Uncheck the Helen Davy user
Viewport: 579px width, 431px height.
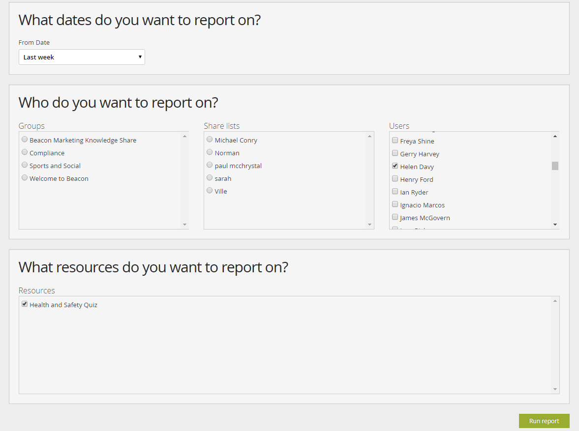pyautogui.click(x=395, y=166)
